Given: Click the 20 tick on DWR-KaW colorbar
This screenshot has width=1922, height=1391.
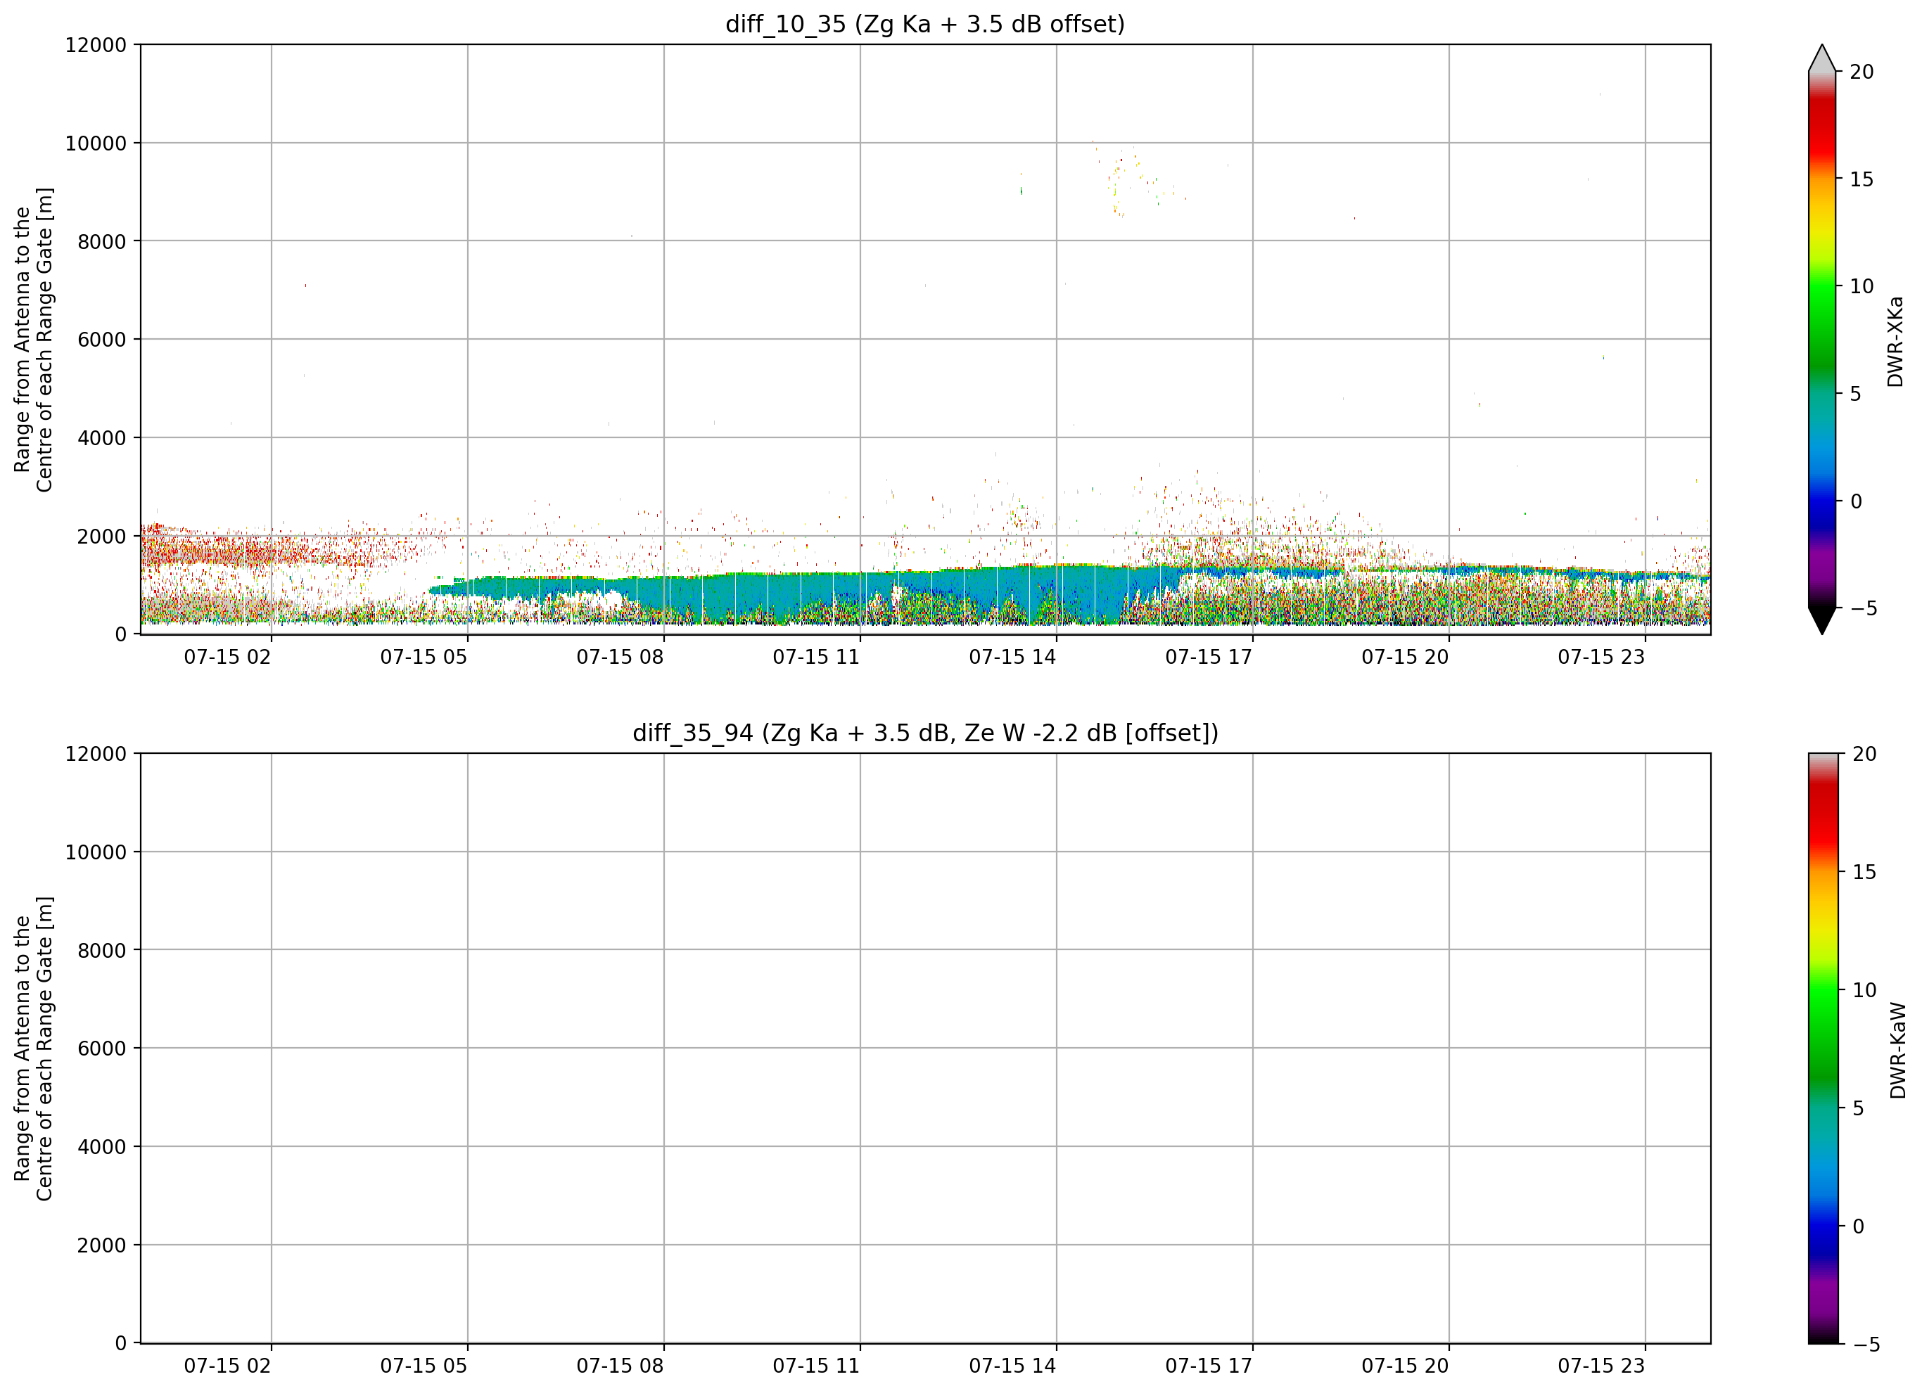Looking at the screenshot, I should coord(1864,754).
